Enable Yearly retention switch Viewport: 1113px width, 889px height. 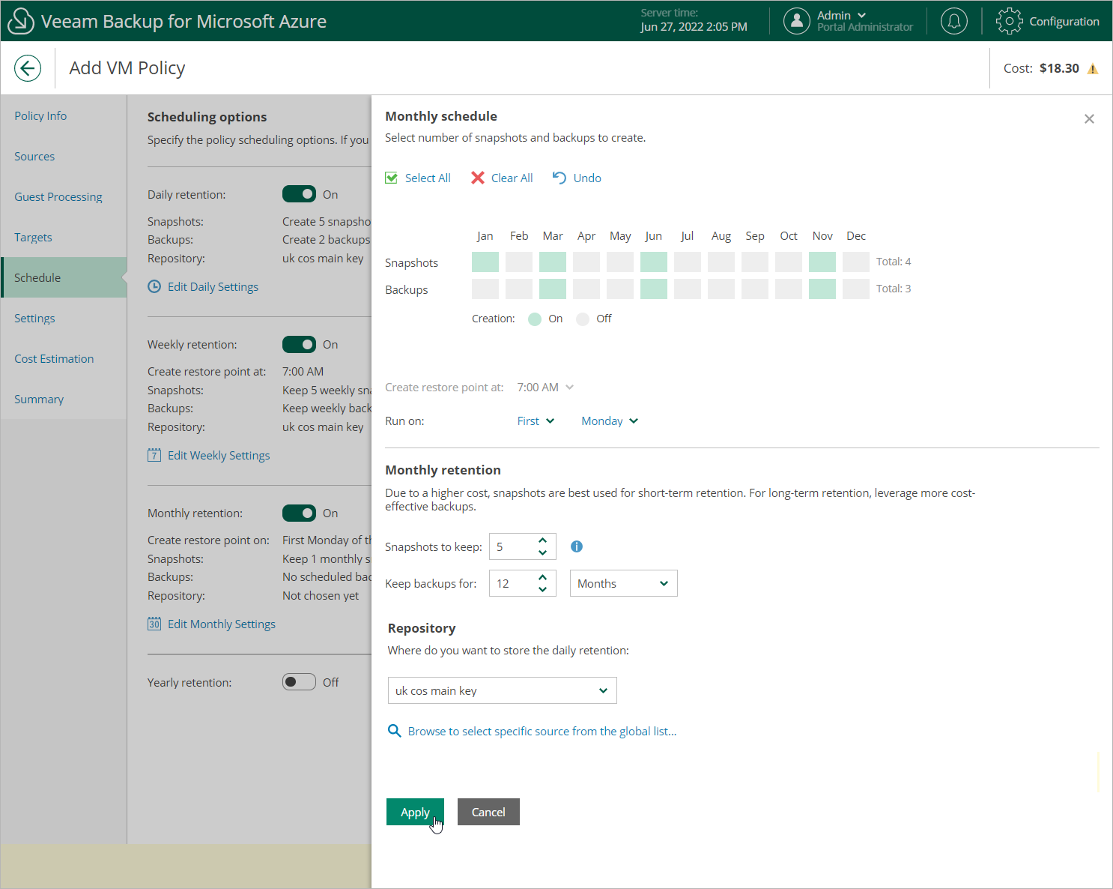tap(299, 682)
